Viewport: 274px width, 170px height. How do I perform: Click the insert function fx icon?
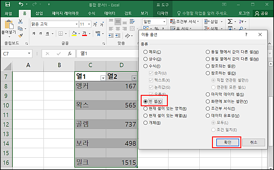pyautogui.click(x=70, y=54)
